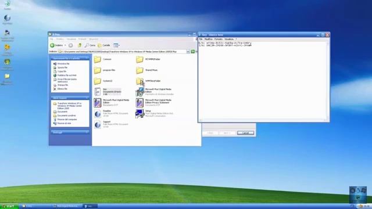372x209 pixels.
Task: Open Risorse di rete link
Action: pos(65,124)
